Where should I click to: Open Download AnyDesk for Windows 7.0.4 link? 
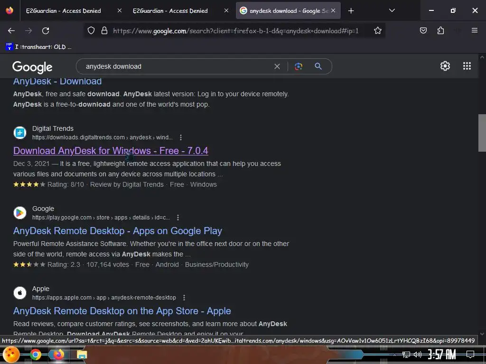tap(111, 151)
